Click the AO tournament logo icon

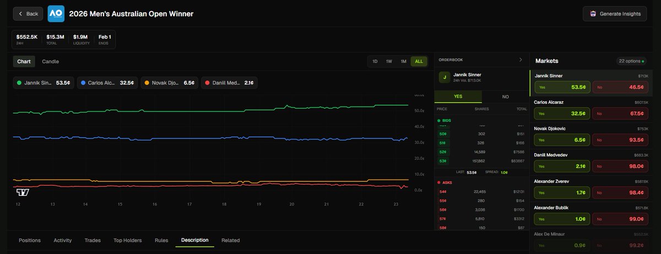[x=56, y=14]
